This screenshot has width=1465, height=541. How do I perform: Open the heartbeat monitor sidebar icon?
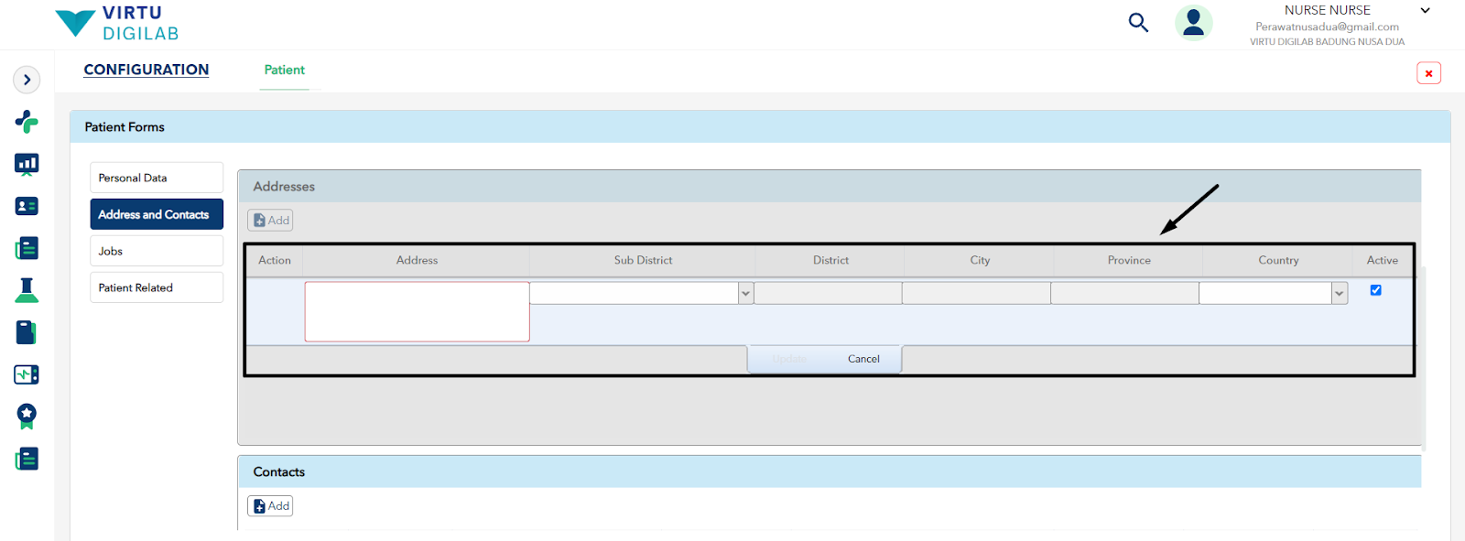(27, 374)
